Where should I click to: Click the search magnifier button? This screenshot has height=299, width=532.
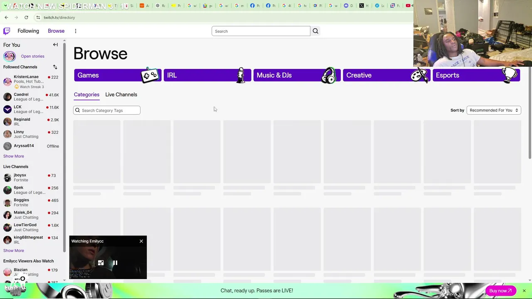coord(315,31)
